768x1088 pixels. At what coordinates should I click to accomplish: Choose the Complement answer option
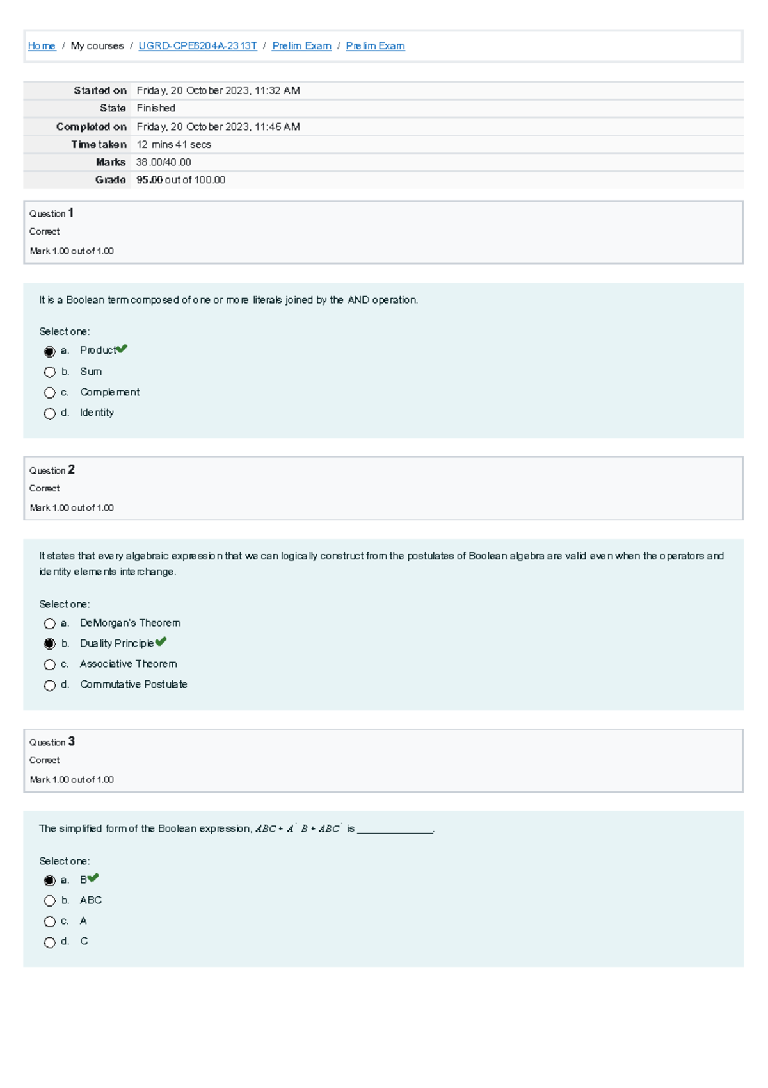[x=50, y=393]
